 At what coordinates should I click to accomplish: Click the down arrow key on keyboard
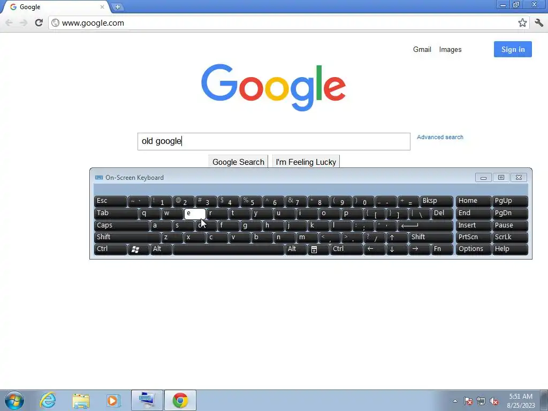point(397,249)
